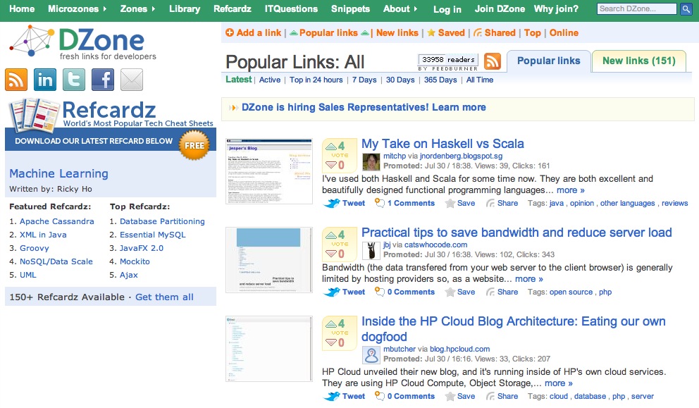This screenshot has height=408, width=699.
Task: Open 1 Comments on Haskell vs Scala
Action: 411,204
